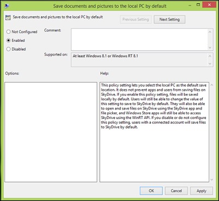Click the Help pane scroll up arrow
The width and height of the screenshot is (219, 201).
coord(211,85)
